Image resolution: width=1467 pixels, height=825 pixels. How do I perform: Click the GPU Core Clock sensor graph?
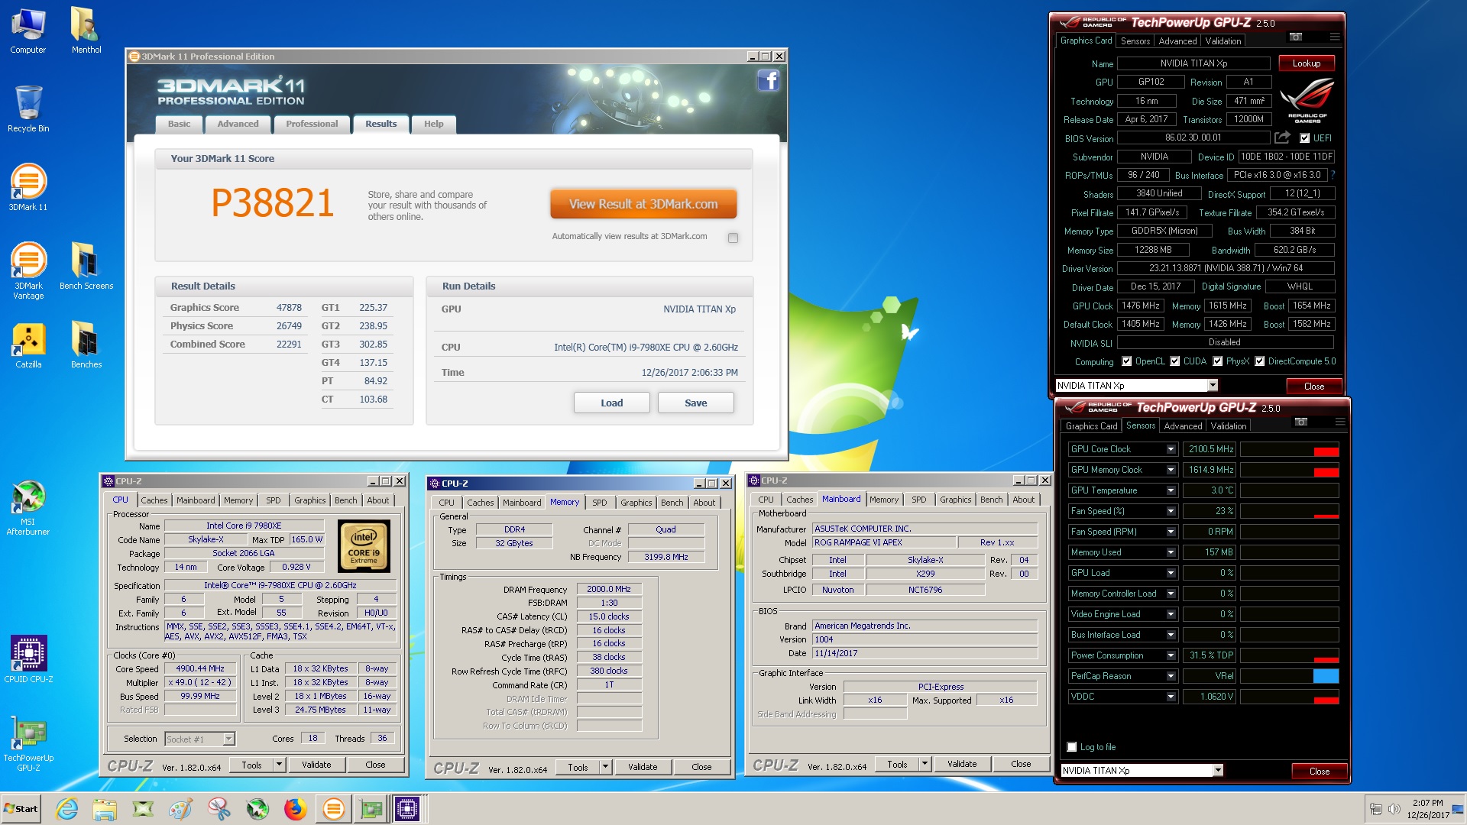(x=1289, y=449)
